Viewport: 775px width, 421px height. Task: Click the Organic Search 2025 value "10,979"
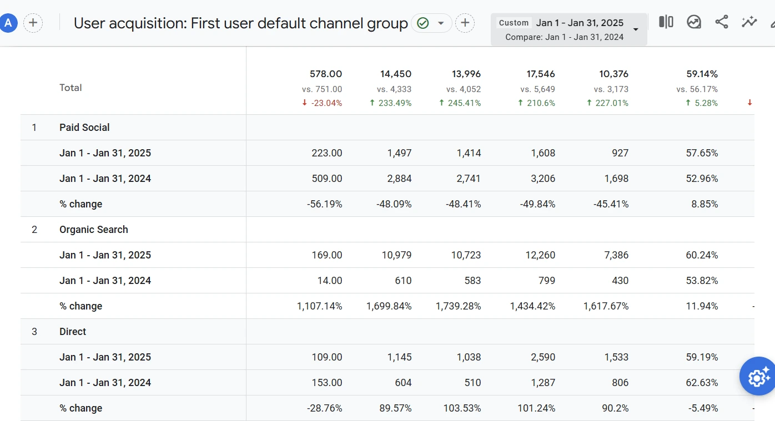pyautogui.click(x=397, y=255)
